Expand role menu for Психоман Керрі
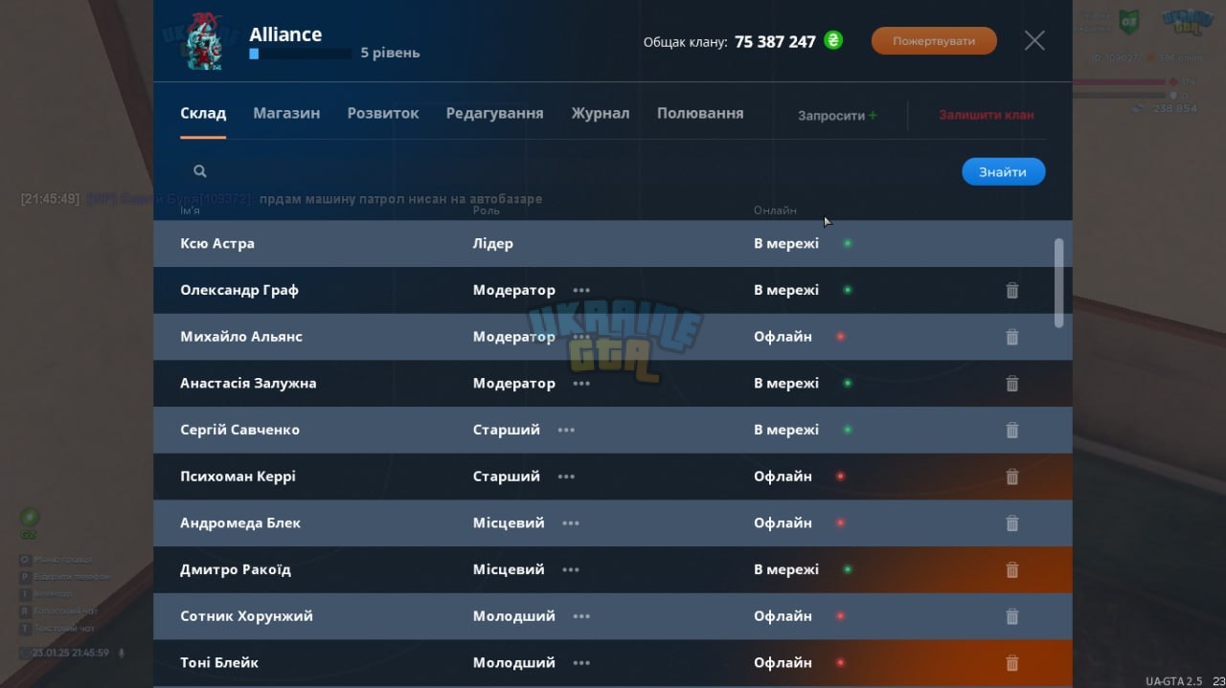 pos(566,477)
